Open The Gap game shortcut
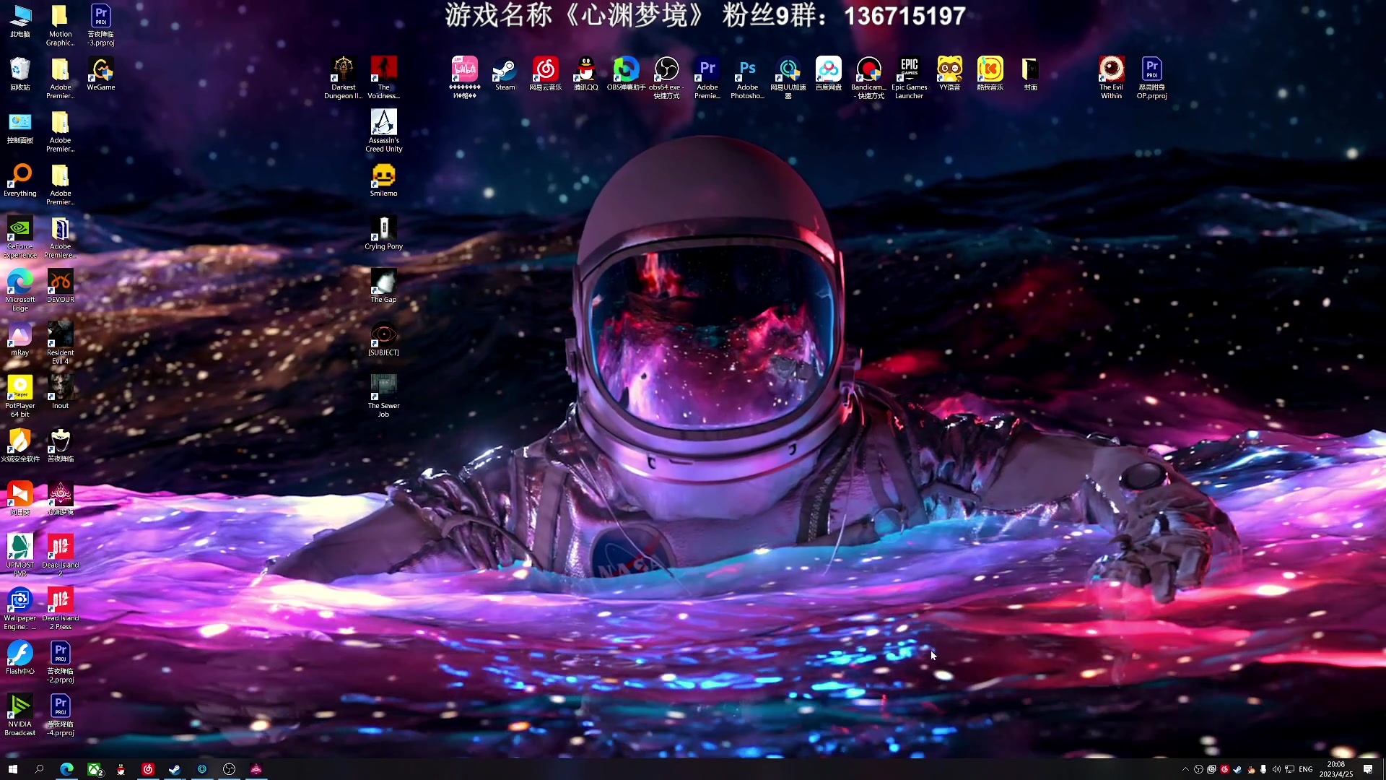This screenshot has width=1386, height=780. point(383,287)
